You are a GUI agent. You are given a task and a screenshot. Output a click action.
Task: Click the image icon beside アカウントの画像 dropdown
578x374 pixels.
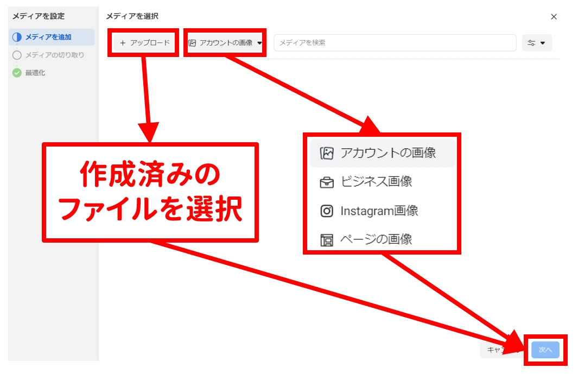(192, 43)
